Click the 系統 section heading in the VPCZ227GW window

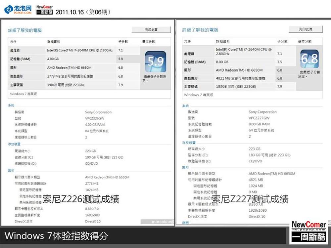186,106
